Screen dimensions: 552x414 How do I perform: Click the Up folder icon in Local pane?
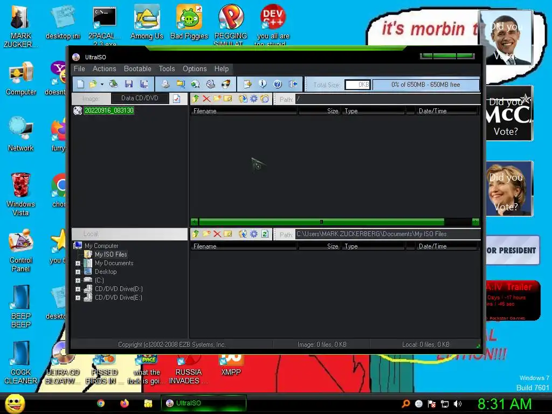196,234
